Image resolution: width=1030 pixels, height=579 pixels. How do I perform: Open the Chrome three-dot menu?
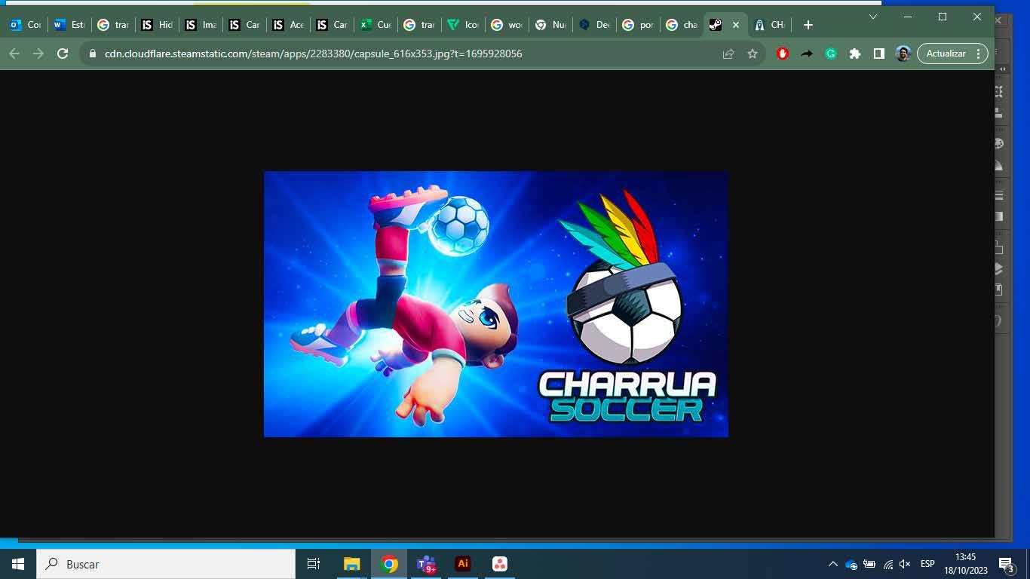click(979, 54)
